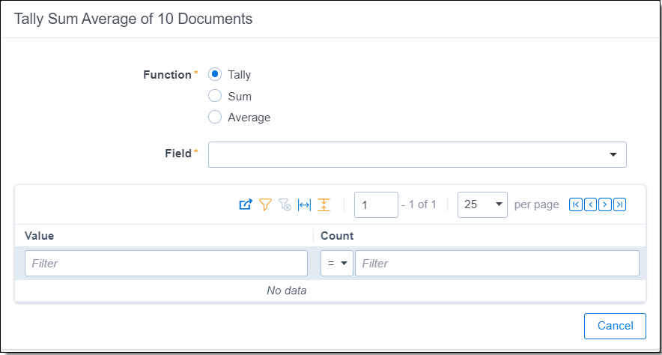Click the fit column widths icon

point(304,204)
